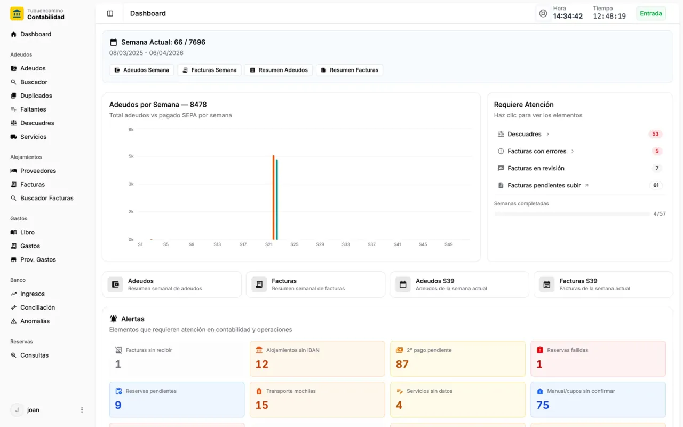Click the 53 Descuadres badge
The height and width of the screenshot is (427, 683).
tap(655, 134)
